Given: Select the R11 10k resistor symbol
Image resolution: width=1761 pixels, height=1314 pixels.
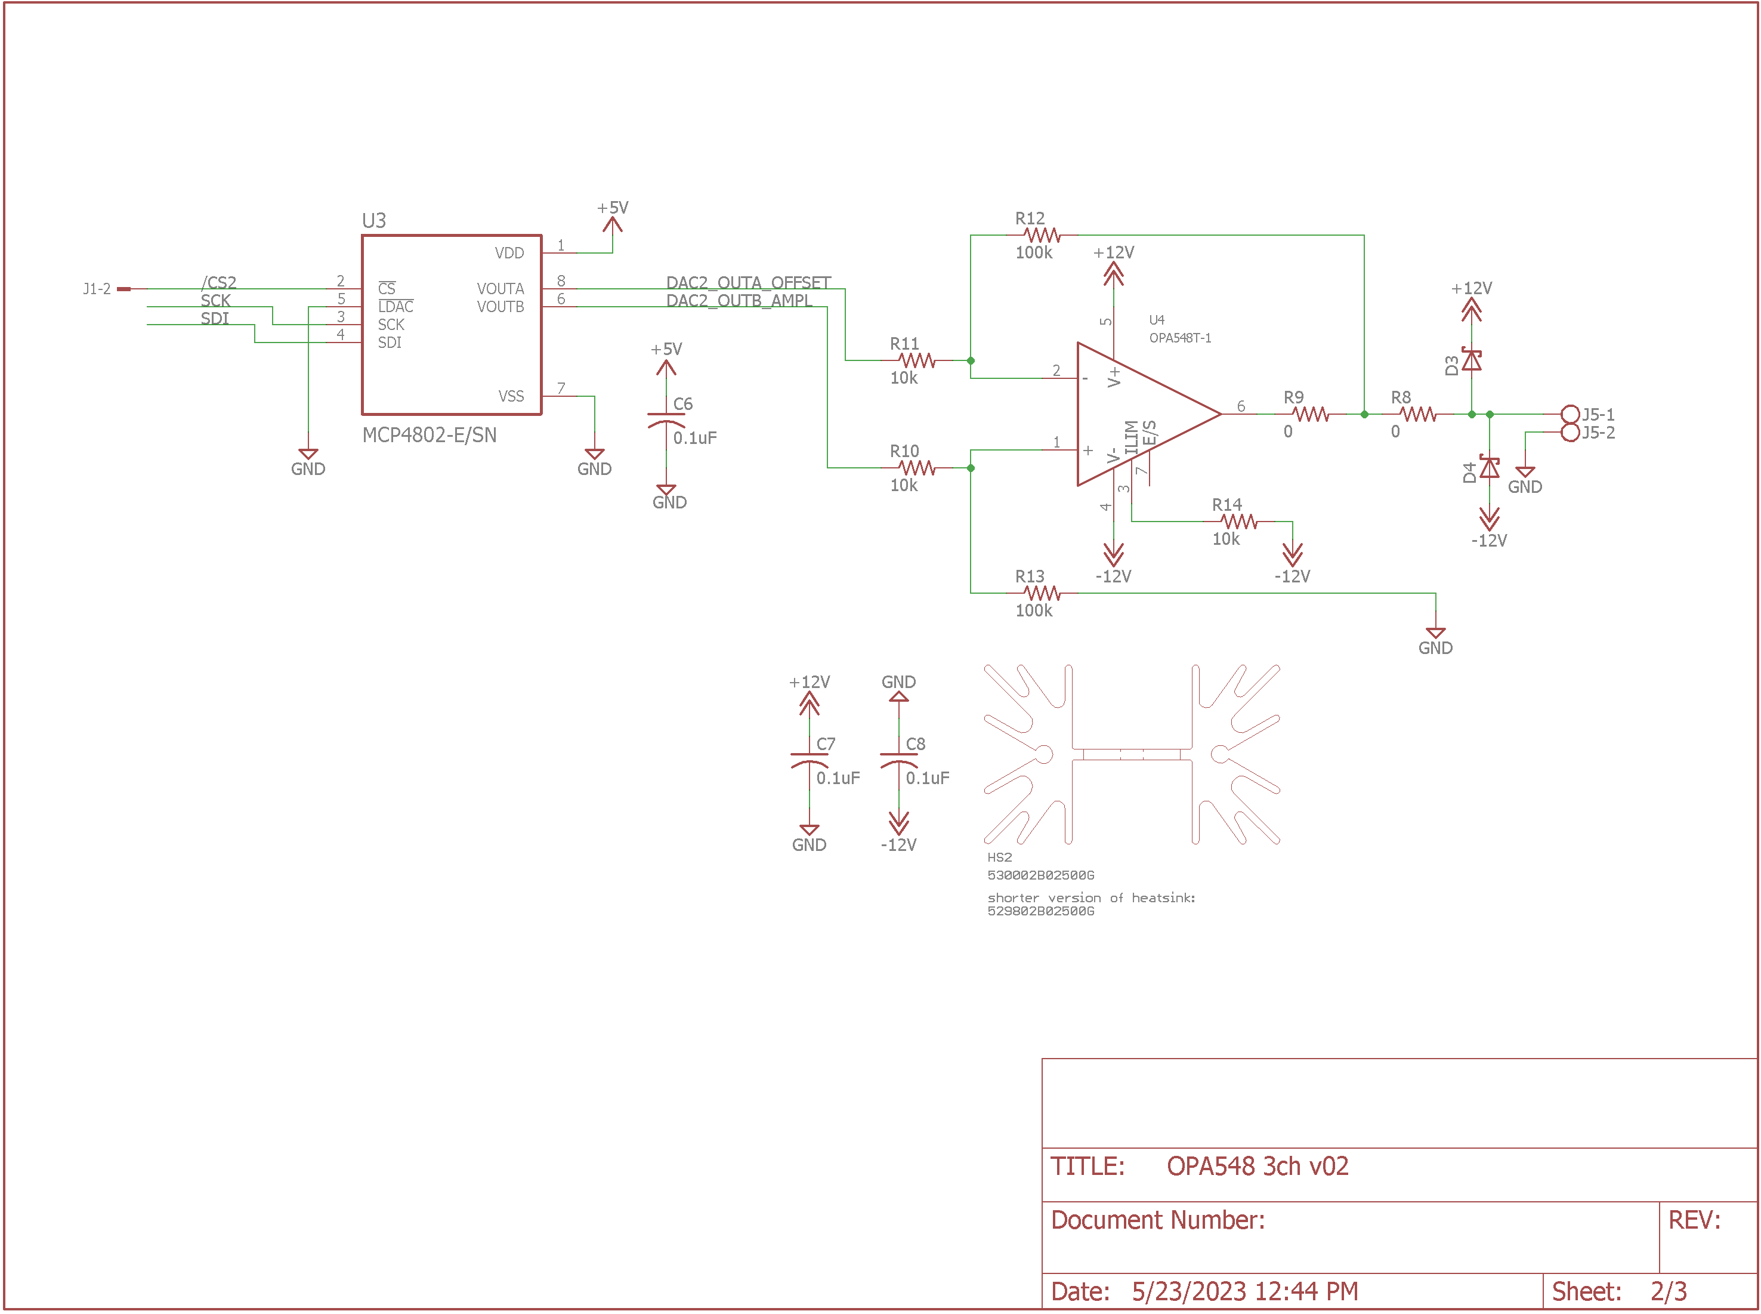Looking at the screenshot, I should tap(917, 360).
